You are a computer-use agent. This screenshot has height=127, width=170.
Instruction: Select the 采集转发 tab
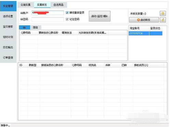tap(42, 5)
